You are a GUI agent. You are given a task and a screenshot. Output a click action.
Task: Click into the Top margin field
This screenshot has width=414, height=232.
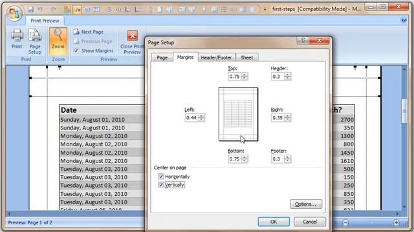[235, 77]
